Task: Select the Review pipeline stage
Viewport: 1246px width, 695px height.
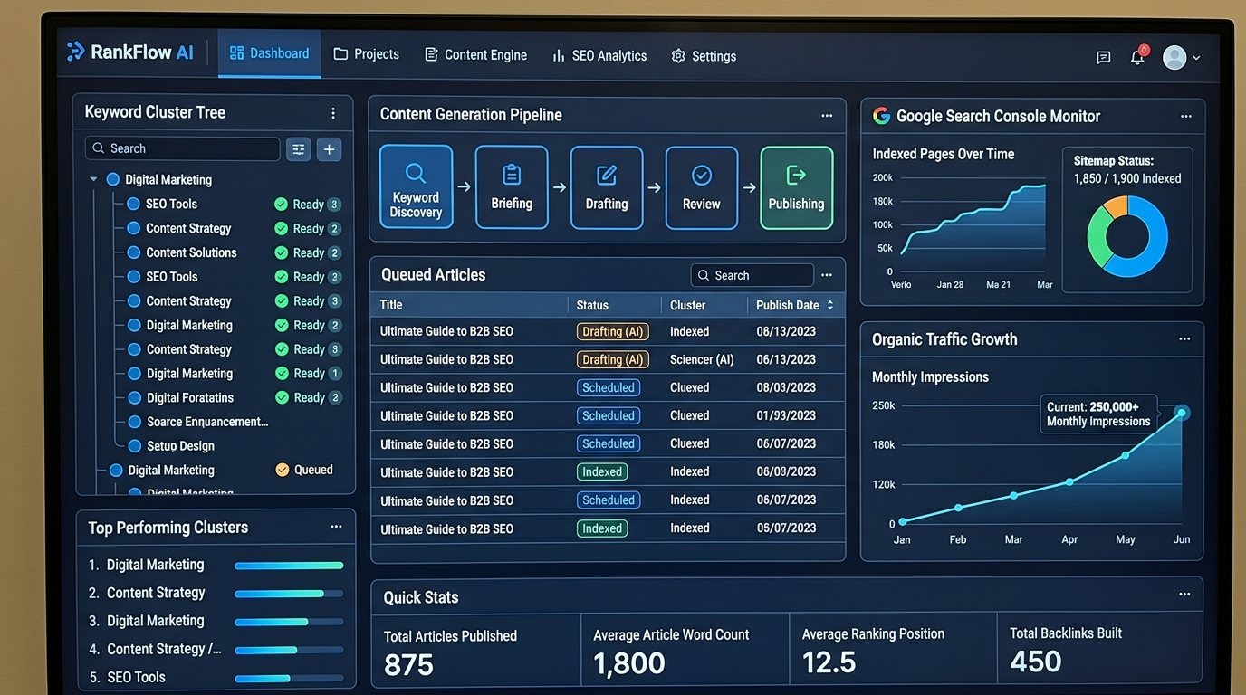Action: (x=701, y=187)
